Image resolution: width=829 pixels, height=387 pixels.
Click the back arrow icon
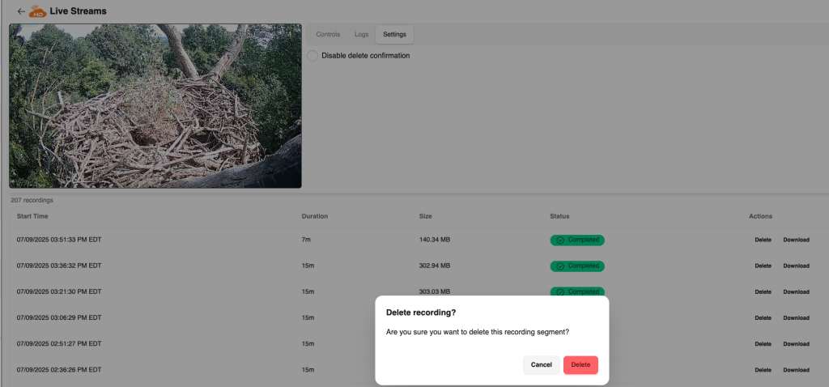[20, 11]
